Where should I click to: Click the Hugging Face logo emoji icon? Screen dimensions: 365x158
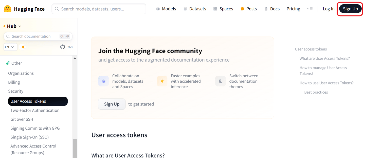(8, 9)
